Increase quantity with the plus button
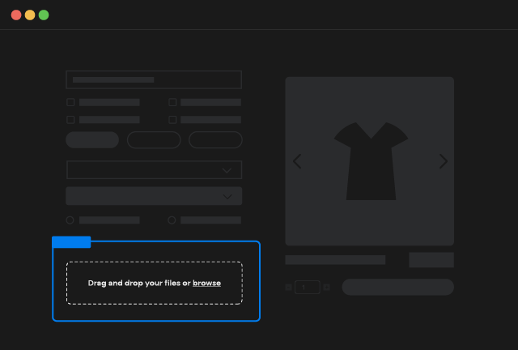518x350 pixels. point(327,287)
